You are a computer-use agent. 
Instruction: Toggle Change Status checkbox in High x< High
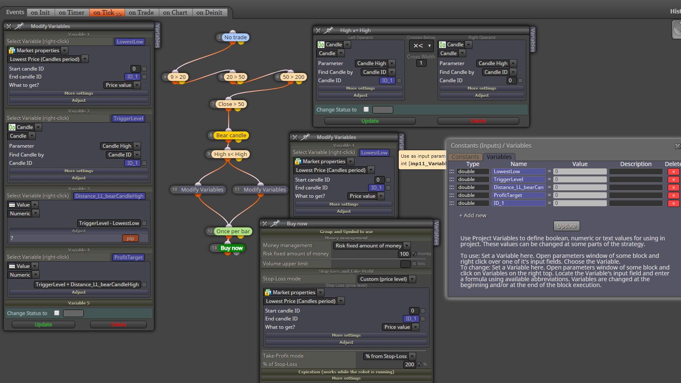click(366, 109)
